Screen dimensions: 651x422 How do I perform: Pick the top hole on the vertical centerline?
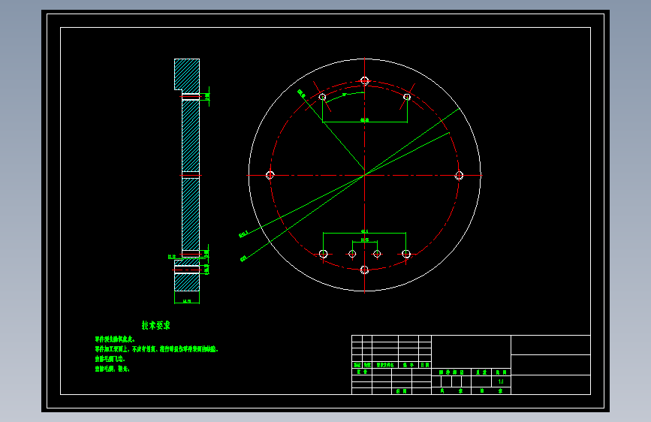(x=364, y=80)
